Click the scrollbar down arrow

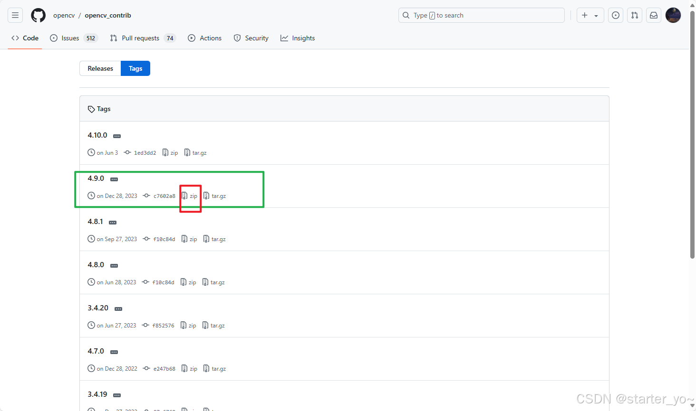[692, 406]
